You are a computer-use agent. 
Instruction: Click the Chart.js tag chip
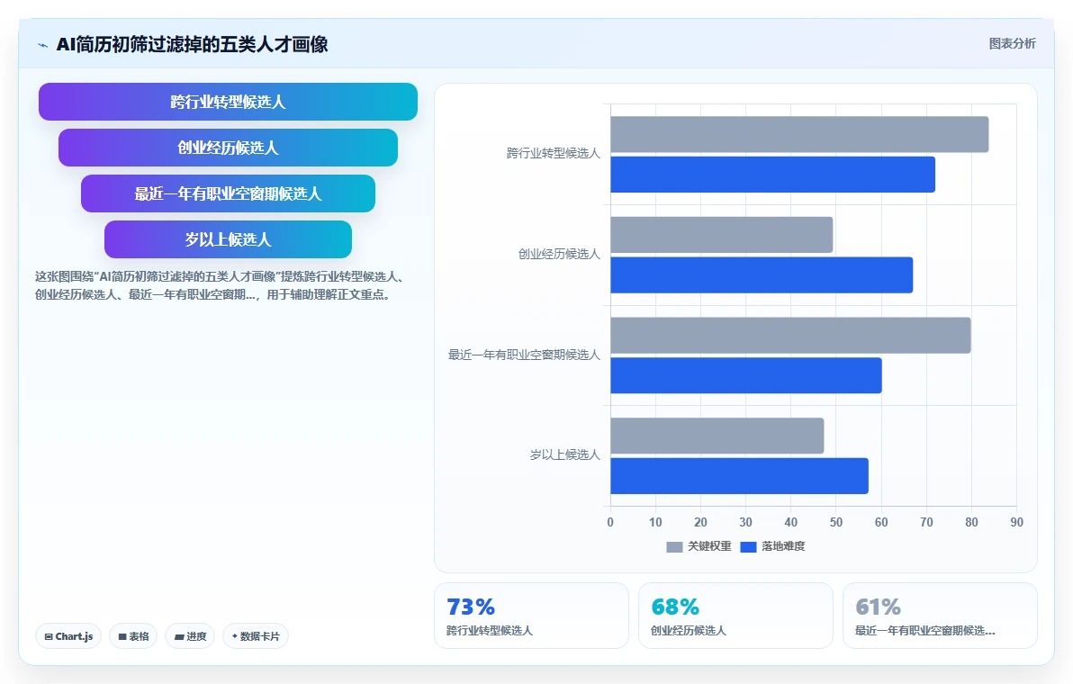68,636
